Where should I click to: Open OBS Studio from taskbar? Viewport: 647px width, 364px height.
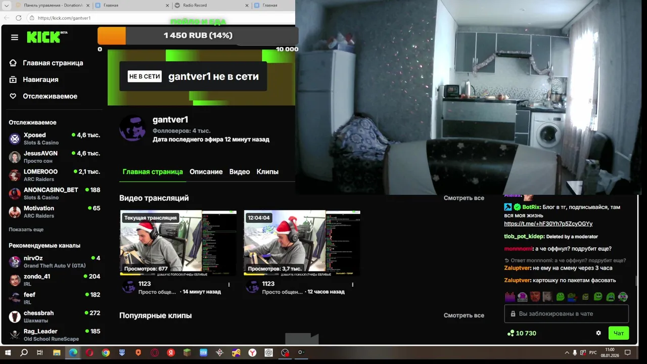tap(285, 352)
